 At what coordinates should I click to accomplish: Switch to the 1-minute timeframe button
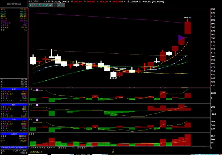click(30, 5)
